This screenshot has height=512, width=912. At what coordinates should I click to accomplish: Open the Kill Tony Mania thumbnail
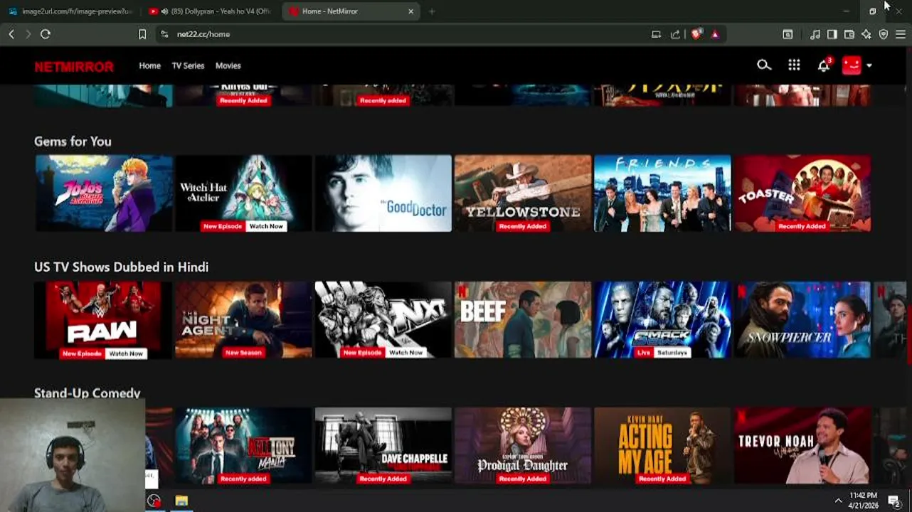click(243, 446)
